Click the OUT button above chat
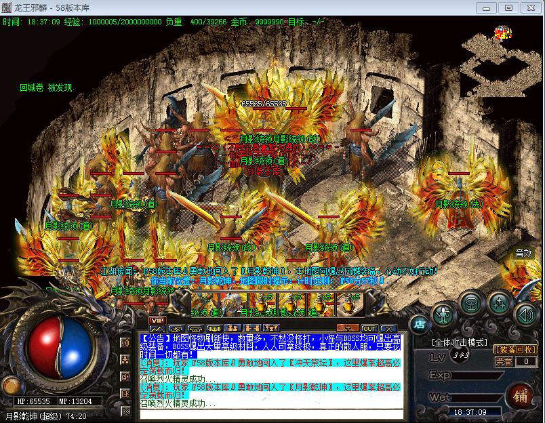The width and height of the screenshot is (545, 423). [369, 329]
